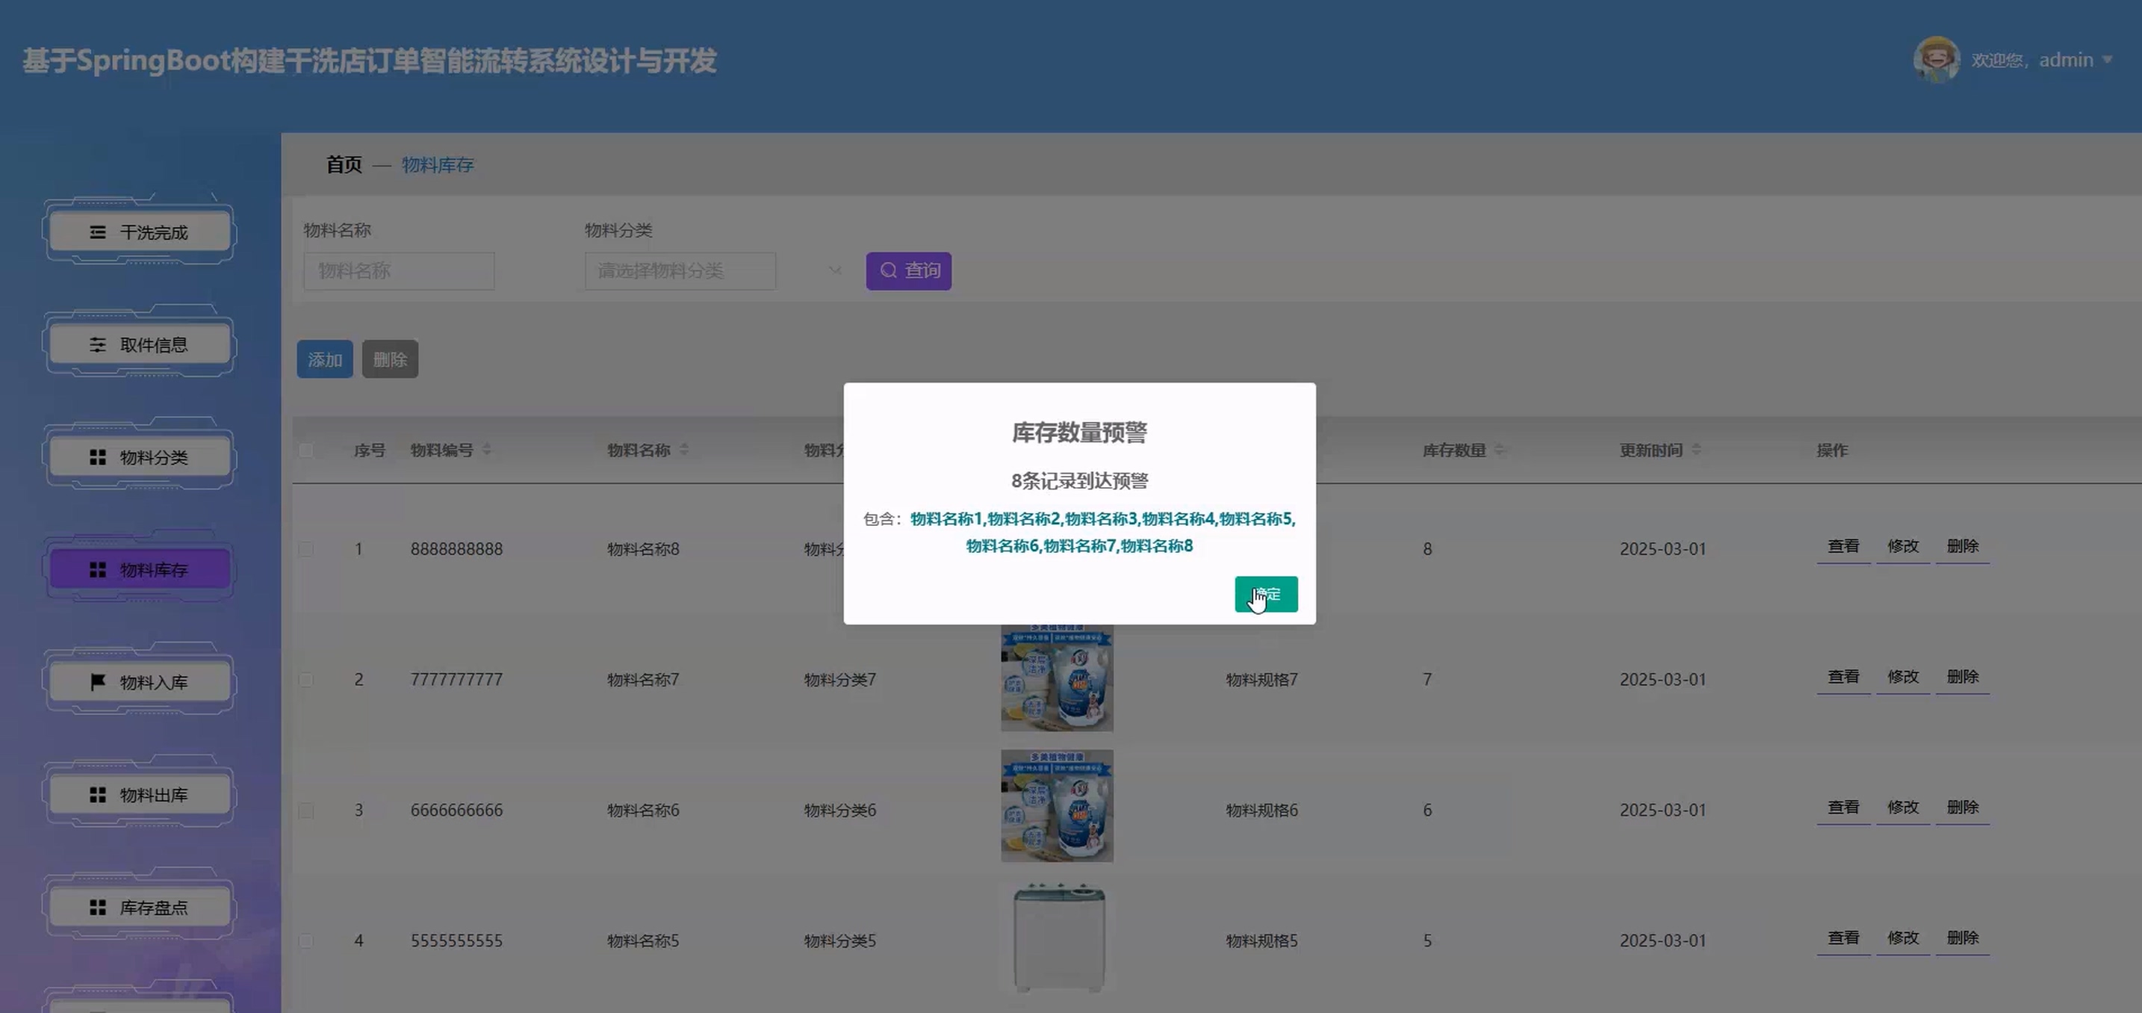Screen dimensions: 2142x1013
Task: Go to 首页 in the breadcrumb
Action: click(344, 164)
